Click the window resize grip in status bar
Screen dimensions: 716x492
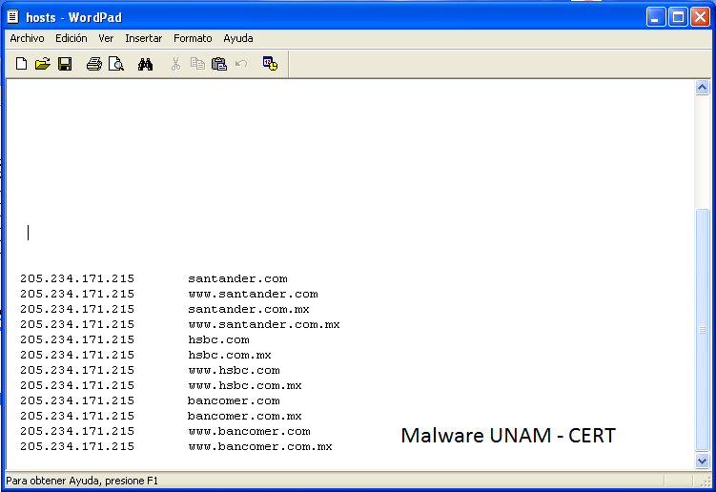706,482
